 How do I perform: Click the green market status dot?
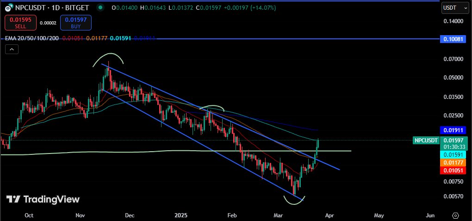[x=100, y=7]
